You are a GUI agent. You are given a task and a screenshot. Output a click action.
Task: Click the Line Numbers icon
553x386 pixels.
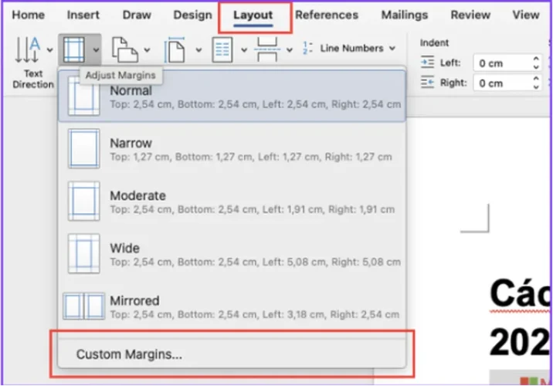pyautogui.click(x=308, y=49)
